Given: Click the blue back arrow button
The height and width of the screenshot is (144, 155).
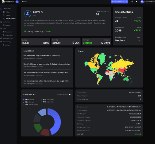Looking at the screenshot, I should click(17, 2).
